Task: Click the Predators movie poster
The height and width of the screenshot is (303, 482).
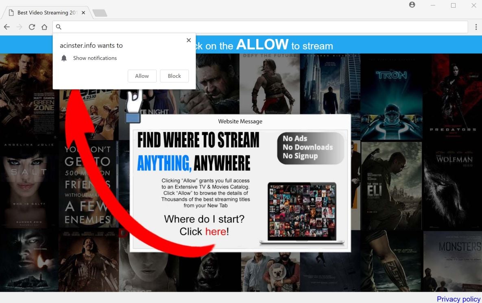Action: tap(452, 97)
